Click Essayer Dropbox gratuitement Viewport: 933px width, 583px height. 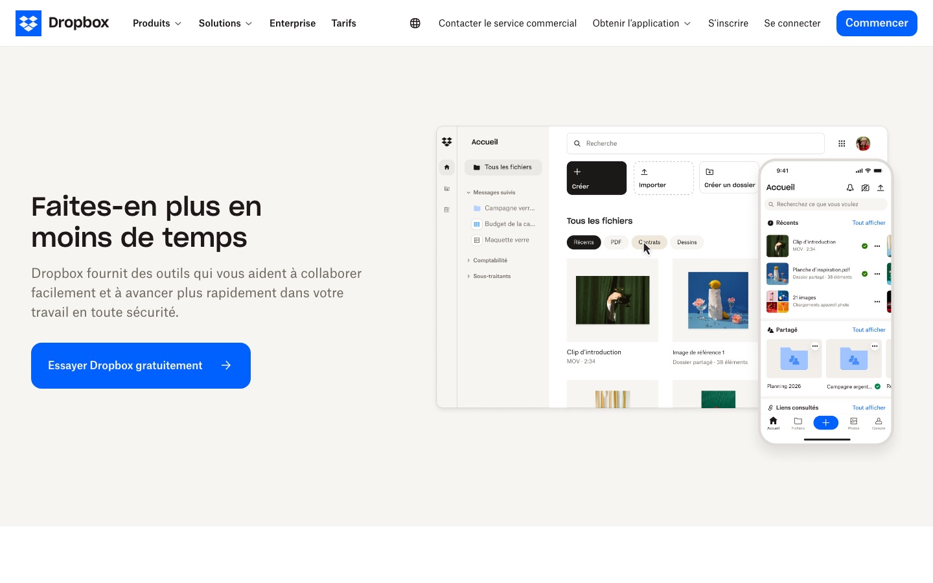[x=141, y=365]
